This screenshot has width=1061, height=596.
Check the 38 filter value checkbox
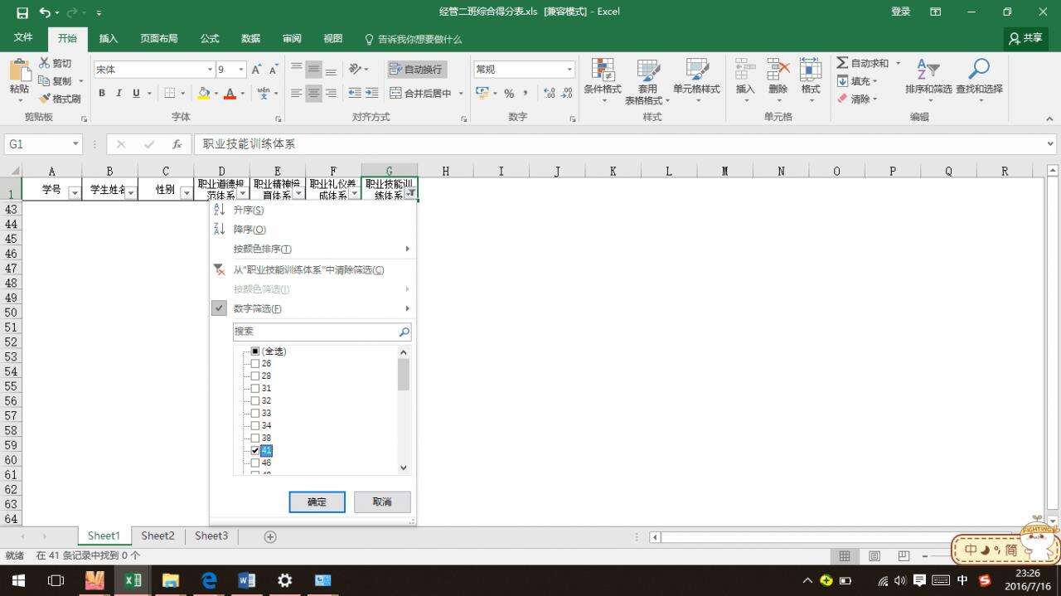click(x=255, y=438)
